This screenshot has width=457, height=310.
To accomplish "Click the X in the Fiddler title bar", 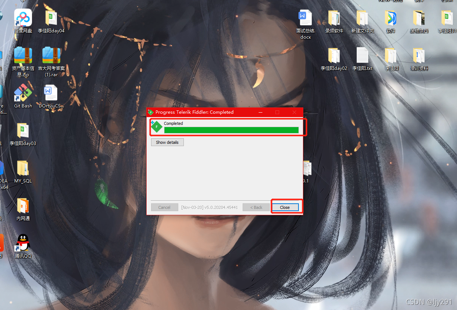I will 294,112.
